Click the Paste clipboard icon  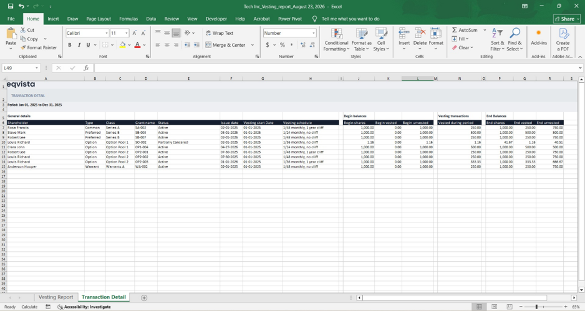[11, 34]
